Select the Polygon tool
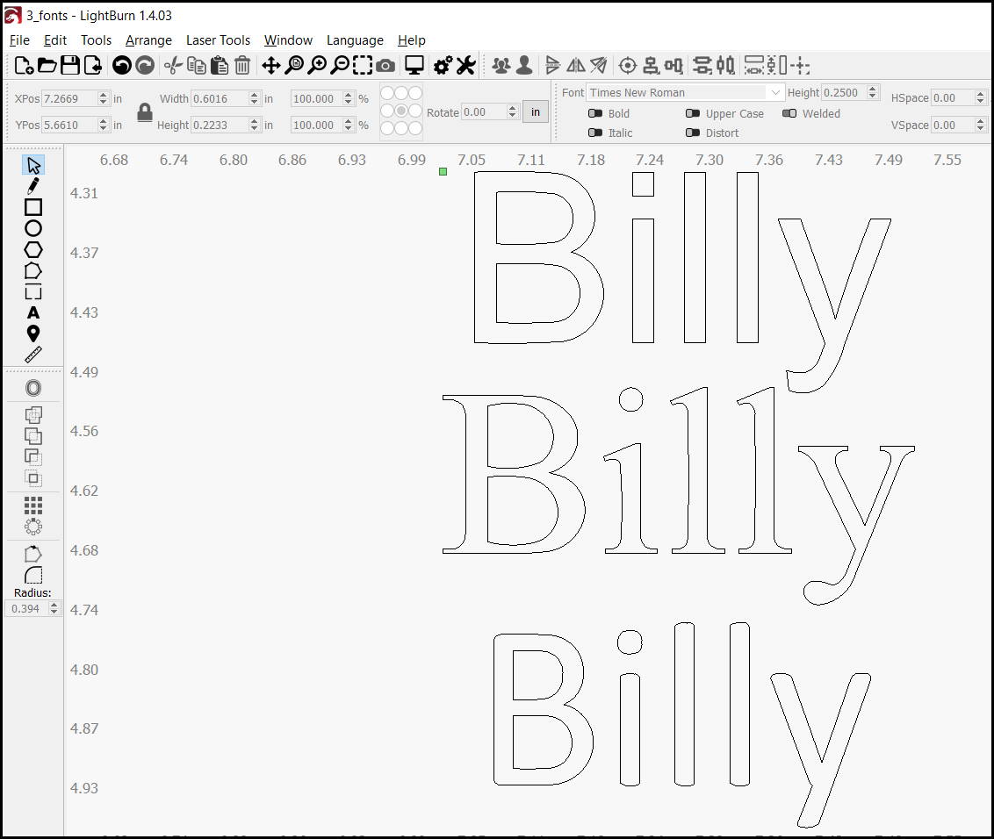This screenshot has height=839, width=994. pyautogui.click(x=33, y=249)
